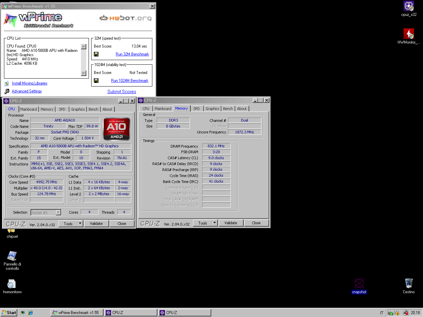Screen dimensions: 423x317
Task: Open Graphics tab in left CPU-Z window
Action: point(78,109)
